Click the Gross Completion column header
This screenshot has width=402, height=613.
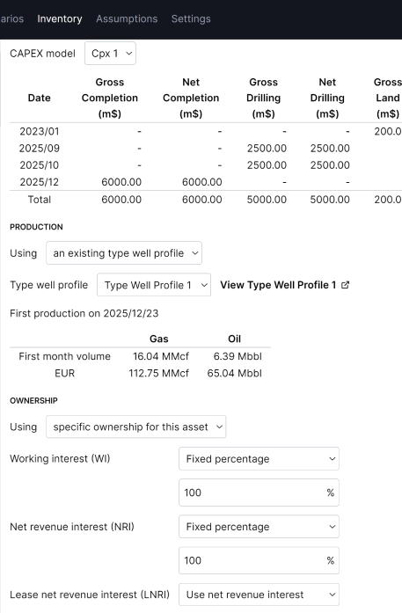(x=110, y=98)
